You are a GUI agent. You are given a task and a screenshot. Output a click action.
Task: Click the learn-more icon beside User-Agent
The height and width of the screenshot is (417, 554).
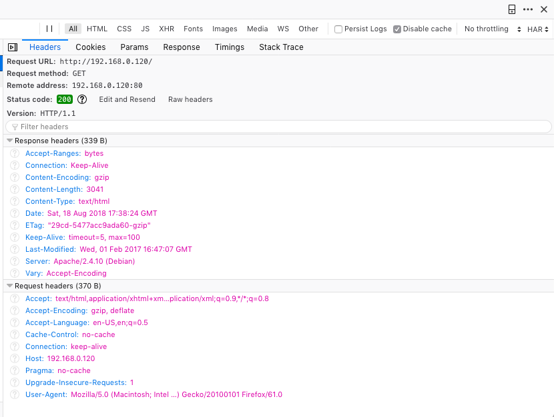[x=14, y=394]
